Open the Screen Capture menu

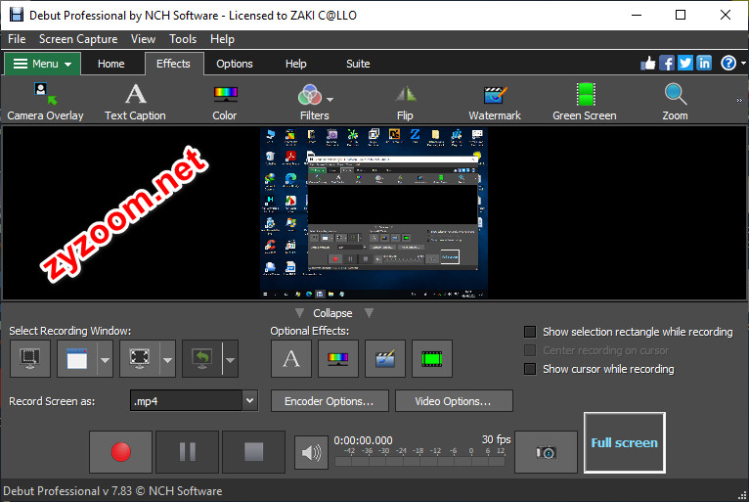(x=78, y=39)
